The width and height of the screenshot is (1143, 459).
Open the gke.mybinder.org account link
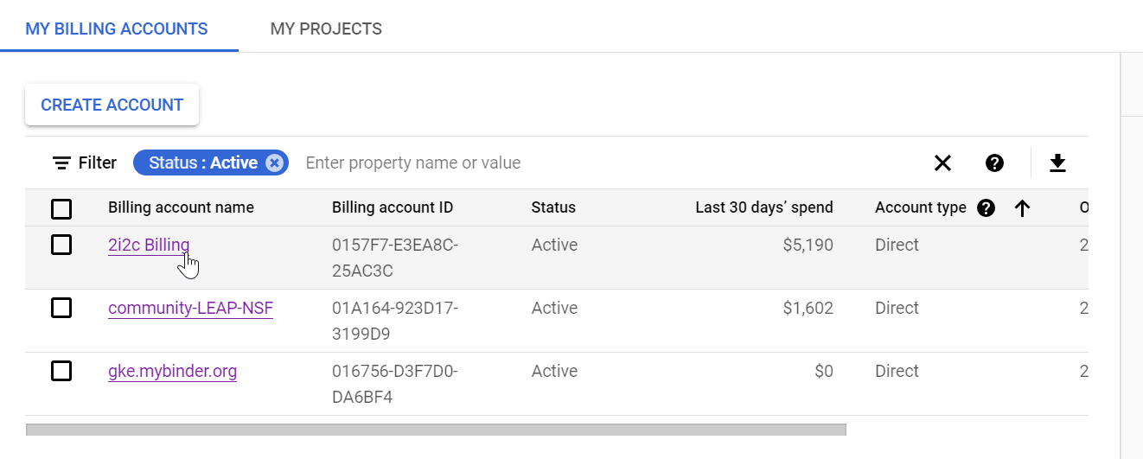point(172,371)
